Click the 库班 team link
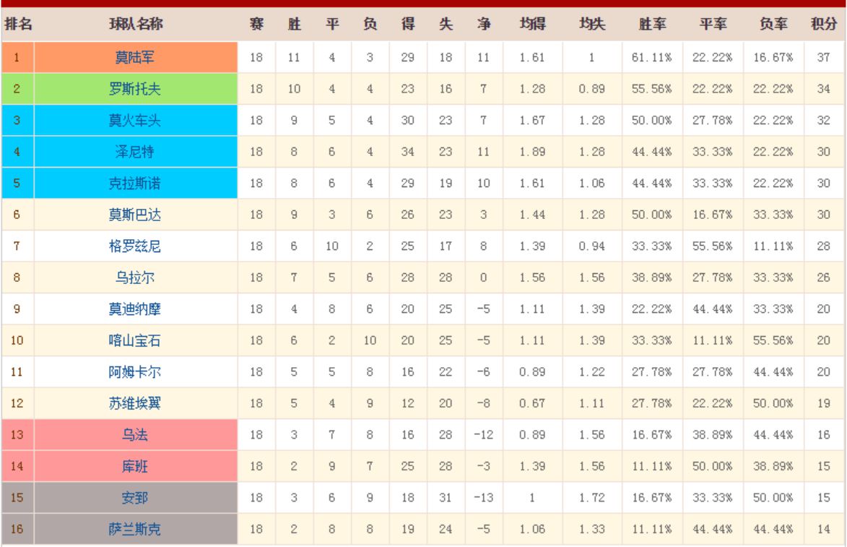This screenshot has width=847, height=547. click(x=135, y=466)
